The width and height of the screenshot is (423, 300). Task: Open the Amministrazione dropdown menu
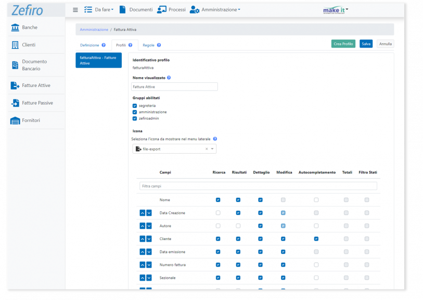(221, 10)
